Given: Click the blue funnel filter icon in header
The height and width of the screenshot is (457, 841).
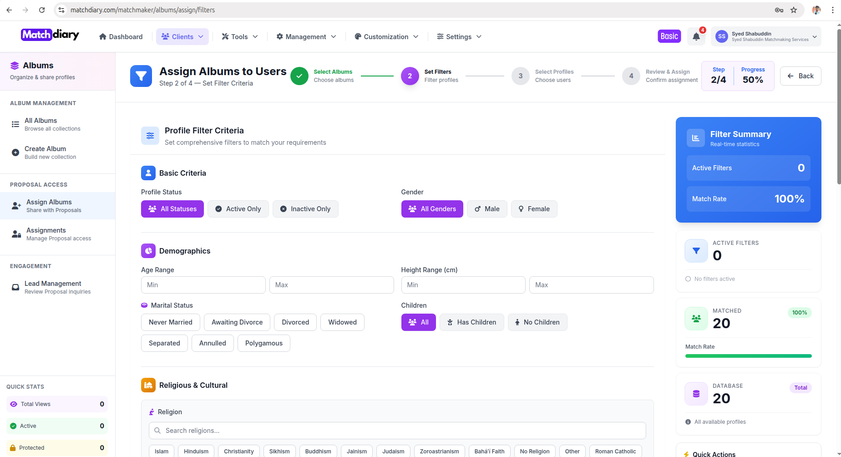Looking at the screenshot, I should [x=141, y=76].
